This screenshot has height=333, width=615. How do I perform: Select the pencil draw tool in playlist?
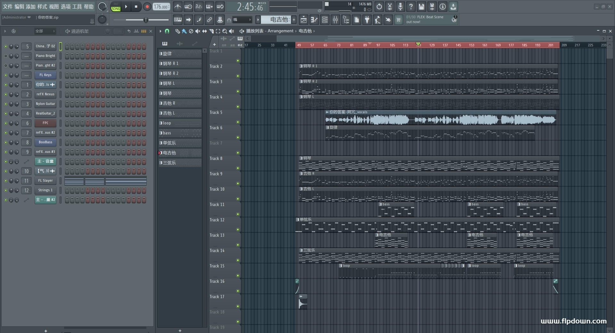coord(177,31)
